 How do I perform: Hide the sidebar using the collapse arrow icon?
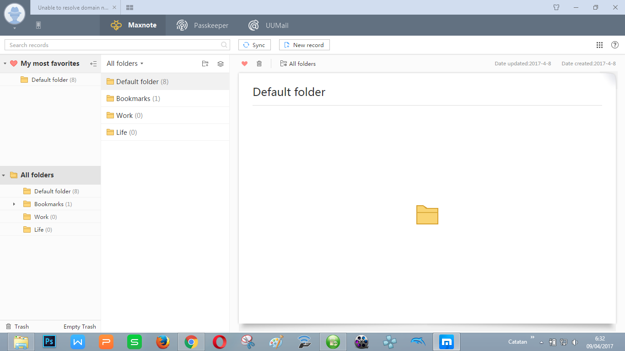[93, 64]
